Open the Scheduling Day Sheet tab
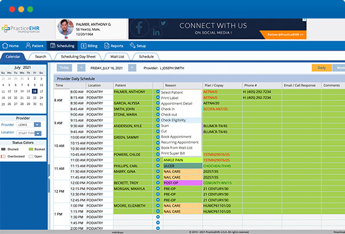345x234 pixels. 78,57
